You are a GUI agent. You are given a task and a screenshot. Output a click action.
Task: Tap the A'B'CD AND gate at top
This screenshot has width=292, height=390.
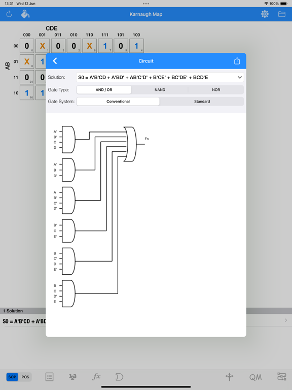[68, 140]
